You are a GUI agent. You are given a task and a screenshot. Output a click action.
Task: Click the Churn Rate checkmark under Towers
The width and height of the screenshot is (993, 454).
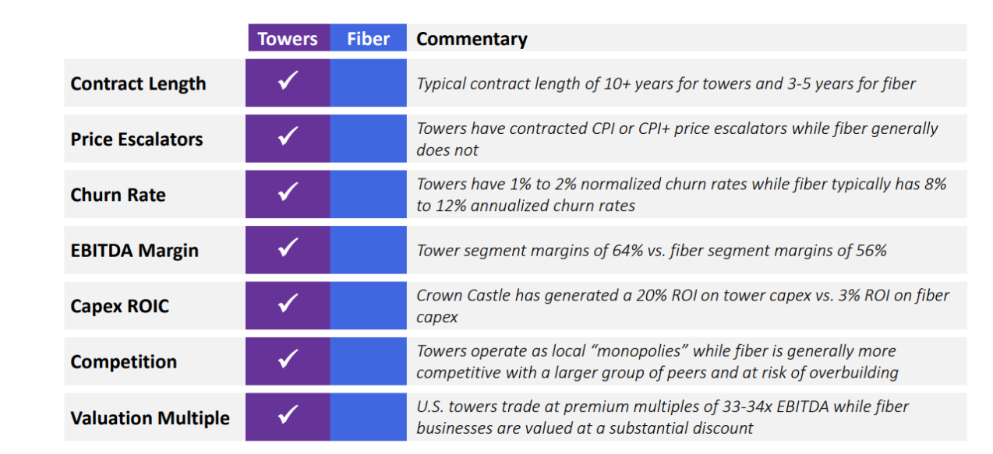click(288, 192)
